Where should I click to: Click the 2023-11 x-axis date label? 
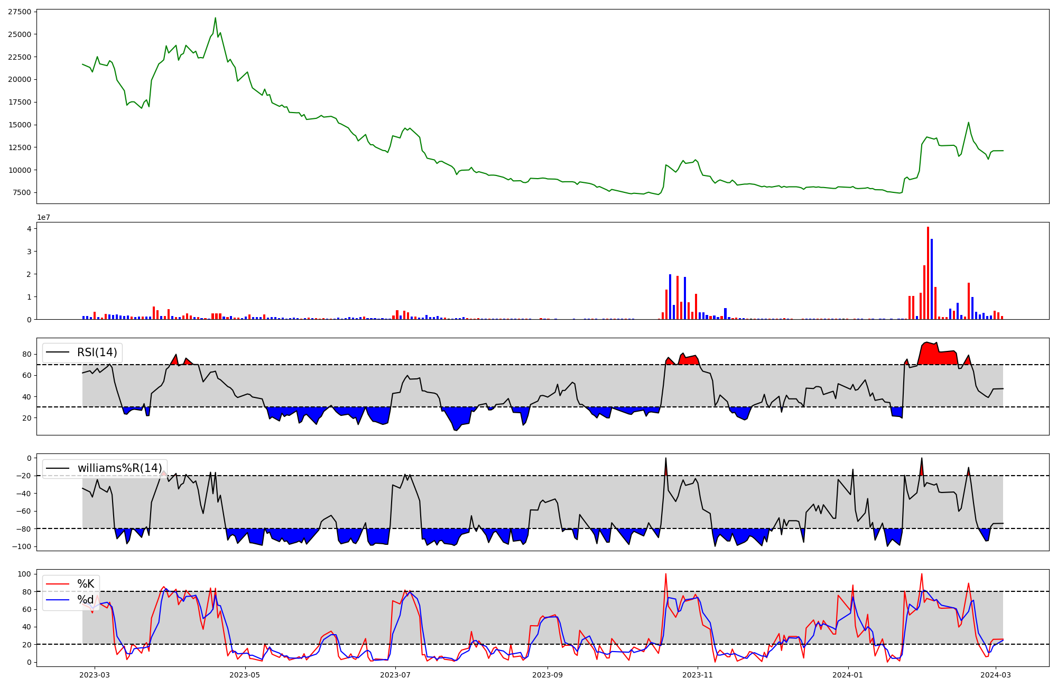point(698,675)
